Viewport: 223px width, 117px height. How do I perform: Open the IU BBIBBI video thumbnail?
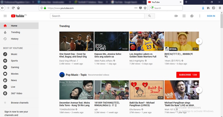pyautogui.click(x=182, y=41)
